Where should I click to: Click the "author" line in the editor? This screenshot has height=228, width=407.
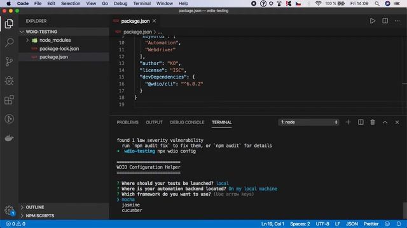[160, 63]
